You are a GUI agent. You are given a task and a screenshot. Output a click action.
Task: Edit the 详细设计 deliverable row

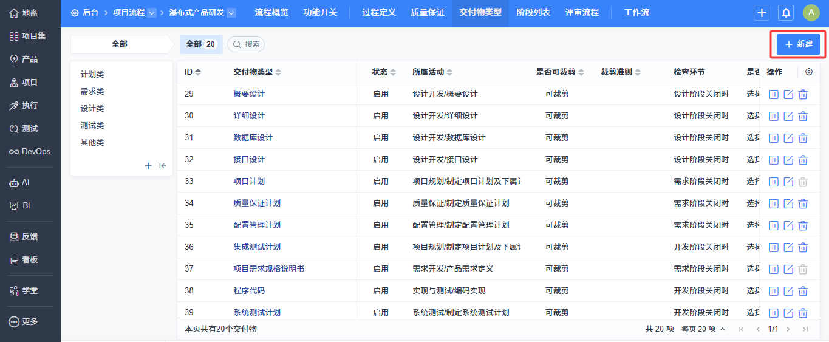tap(788, 116)
